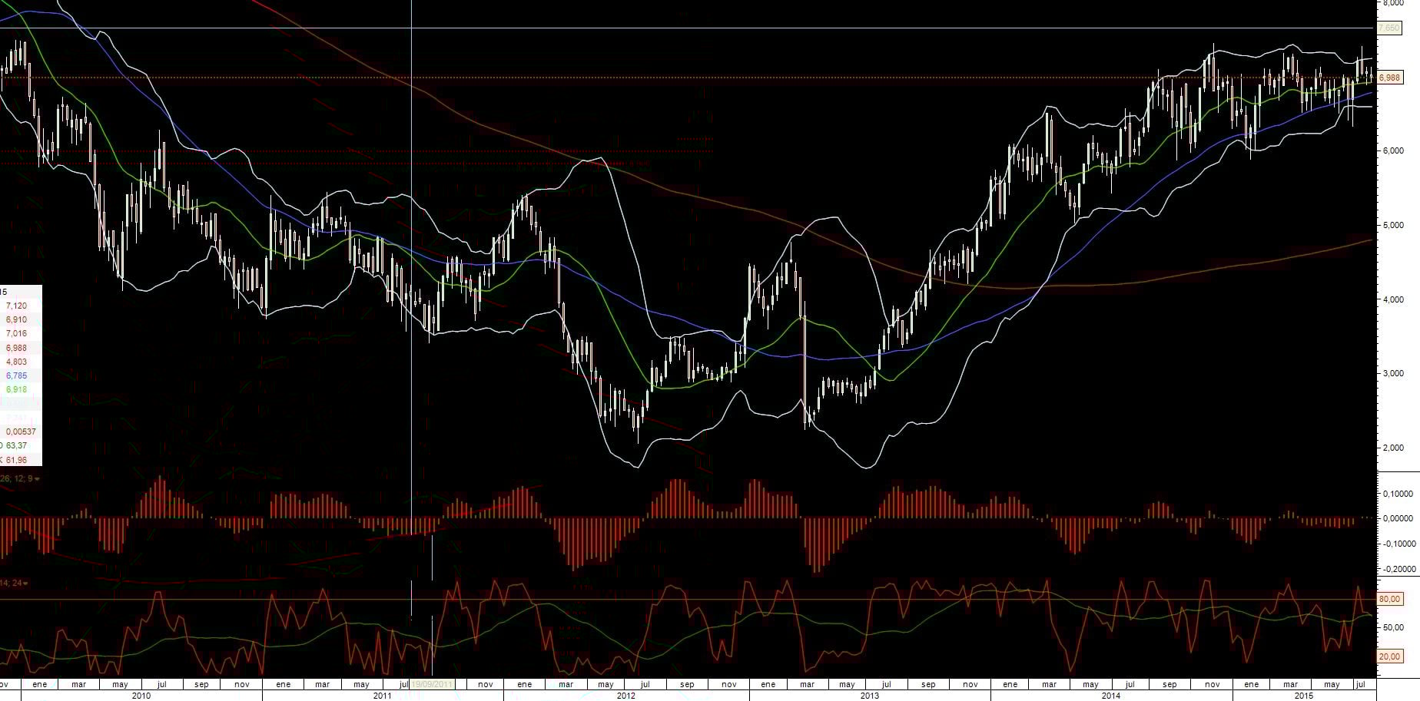1420x701 pixels.
Task: Select the 7,650 horizontal line price tag
Action: (x=1389, y=28)
